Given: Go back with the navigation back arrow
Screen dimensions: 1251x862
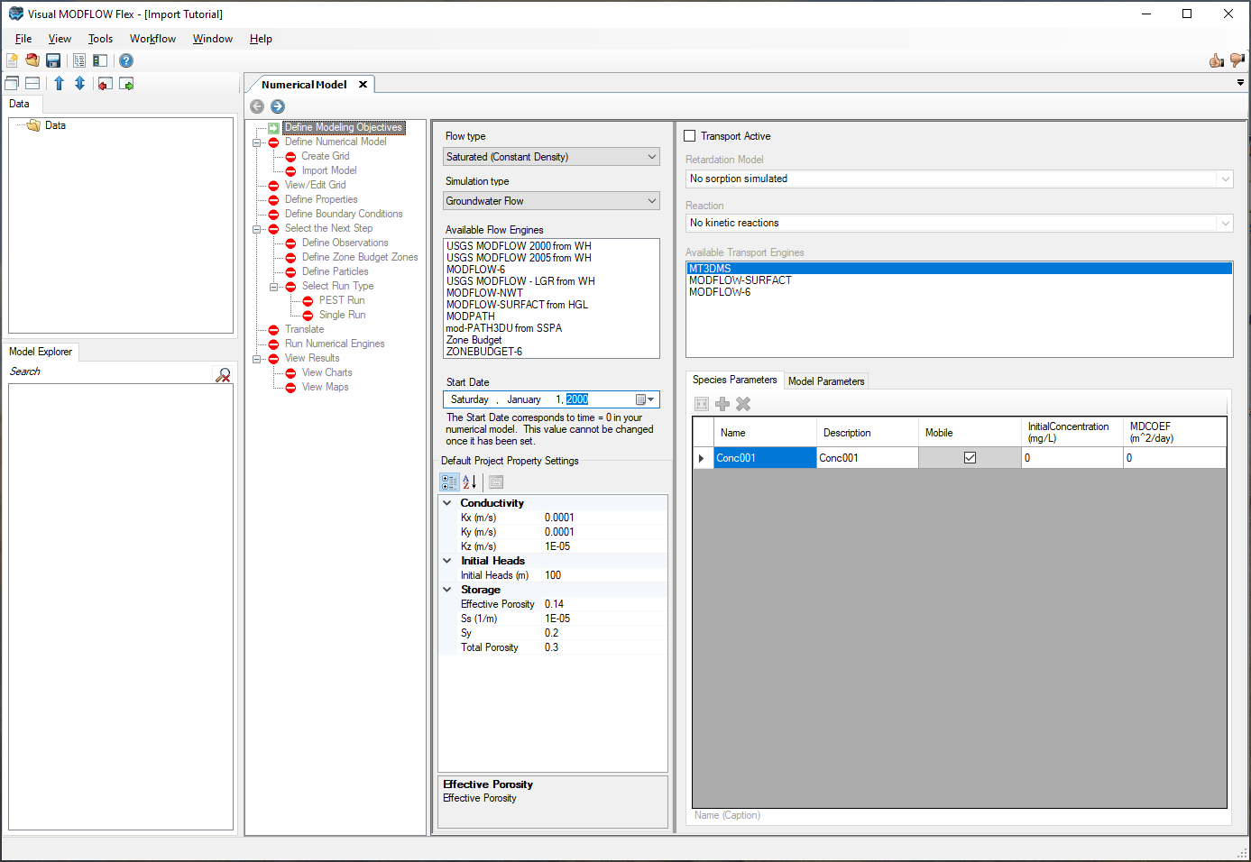Looking at the screenshot, I should tap(257, 105).
